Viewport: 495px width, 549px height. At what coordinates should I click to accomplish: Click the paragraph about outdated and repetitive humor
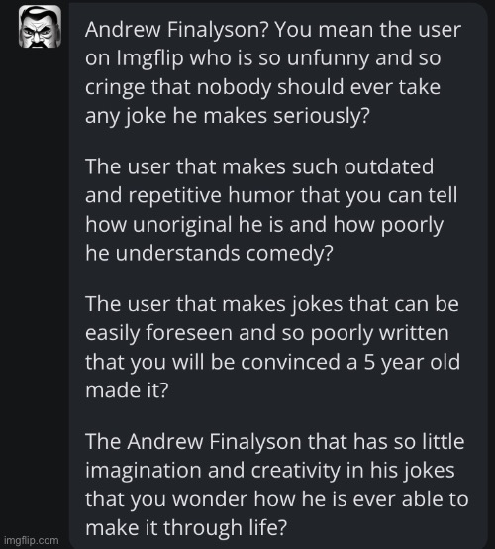click(x=271, y=209)
